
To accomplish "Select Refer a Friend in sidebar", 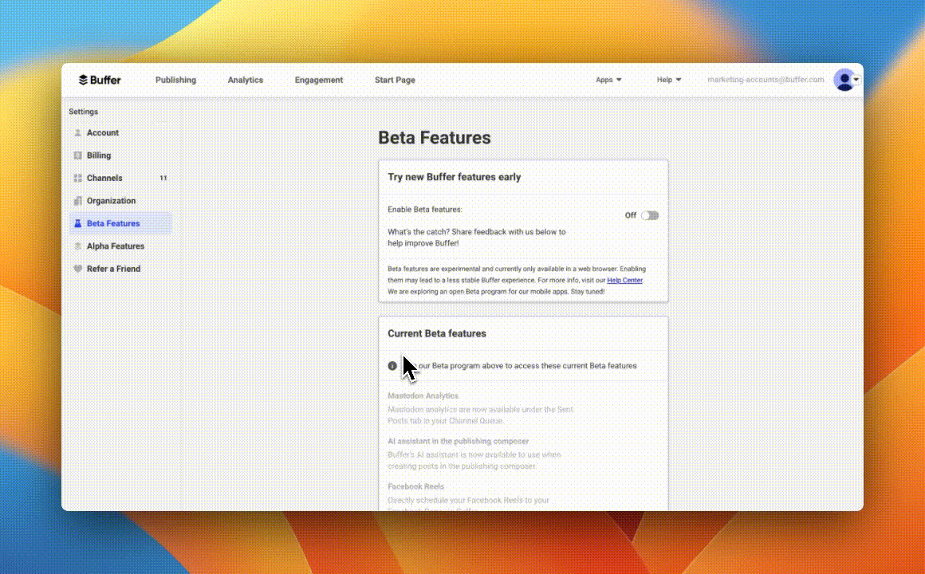I will point(120,269).
